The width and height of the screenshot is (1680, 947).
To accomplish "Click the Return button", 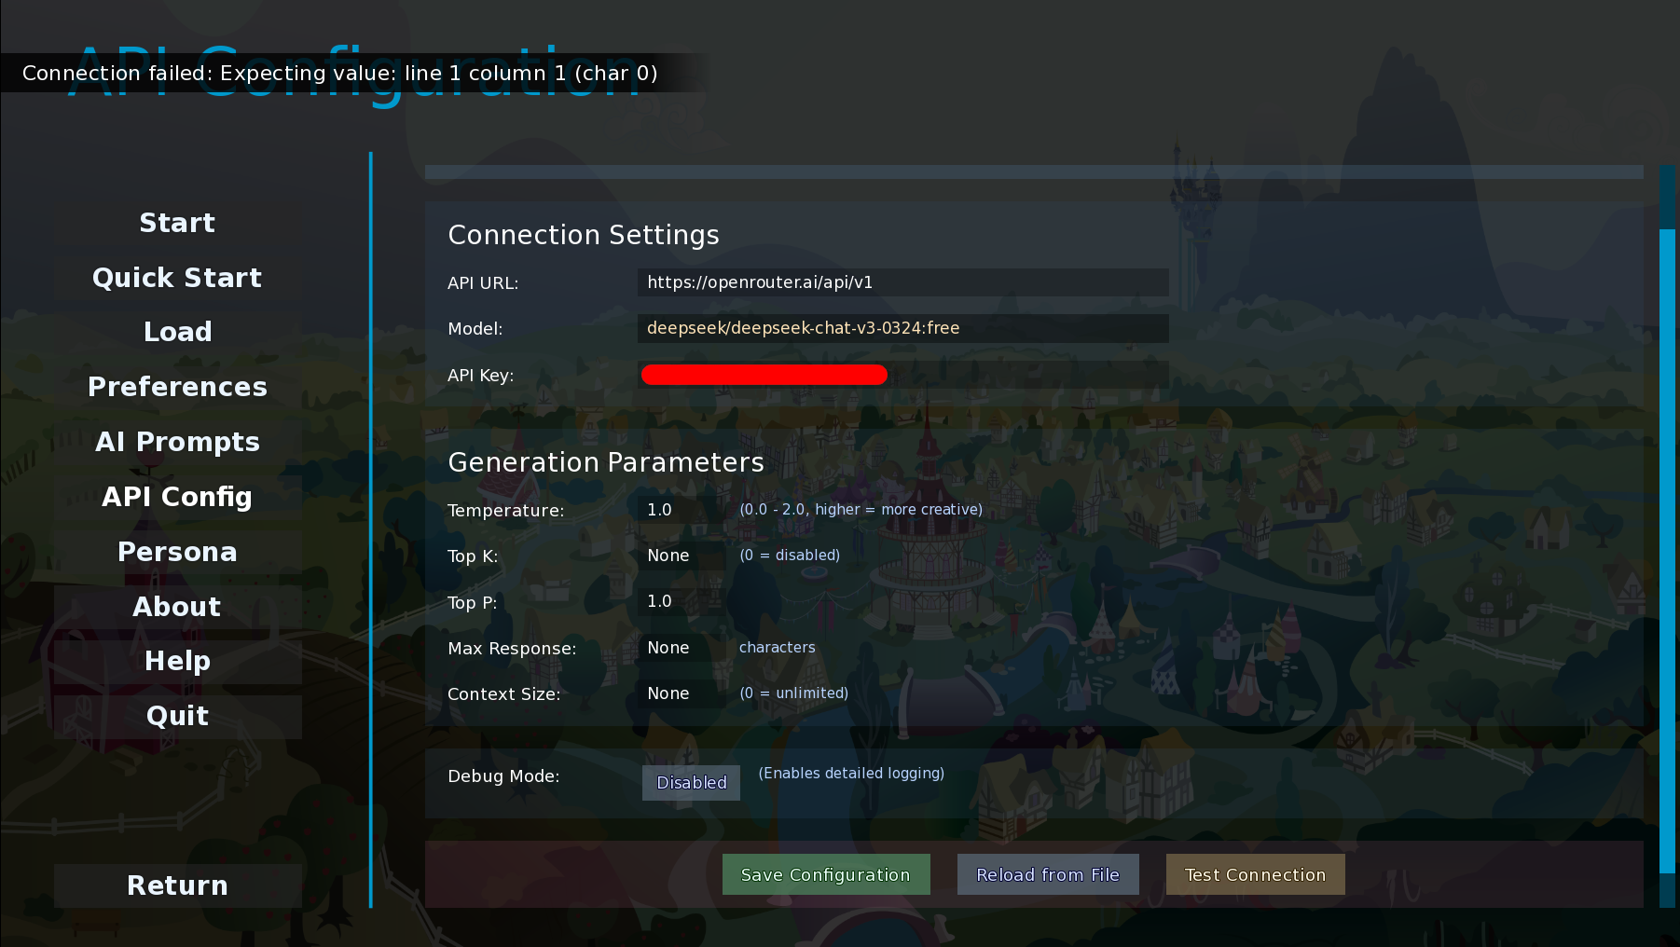I will pyautogui.click(x=177, y=885).
